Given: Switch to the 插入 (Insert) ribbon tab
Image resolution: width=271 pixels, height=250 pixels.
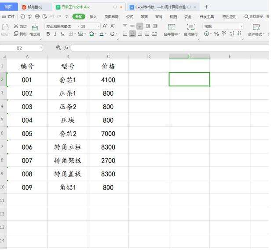Looking at the screenshot, I should pyautogui.click(x=93, y=17).
